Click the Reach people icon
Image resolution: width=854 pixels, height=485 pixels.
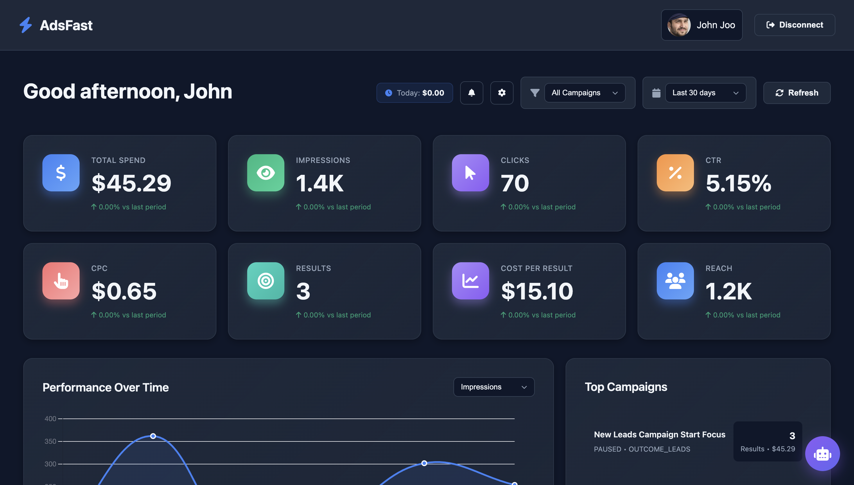(x=675, y=281)
